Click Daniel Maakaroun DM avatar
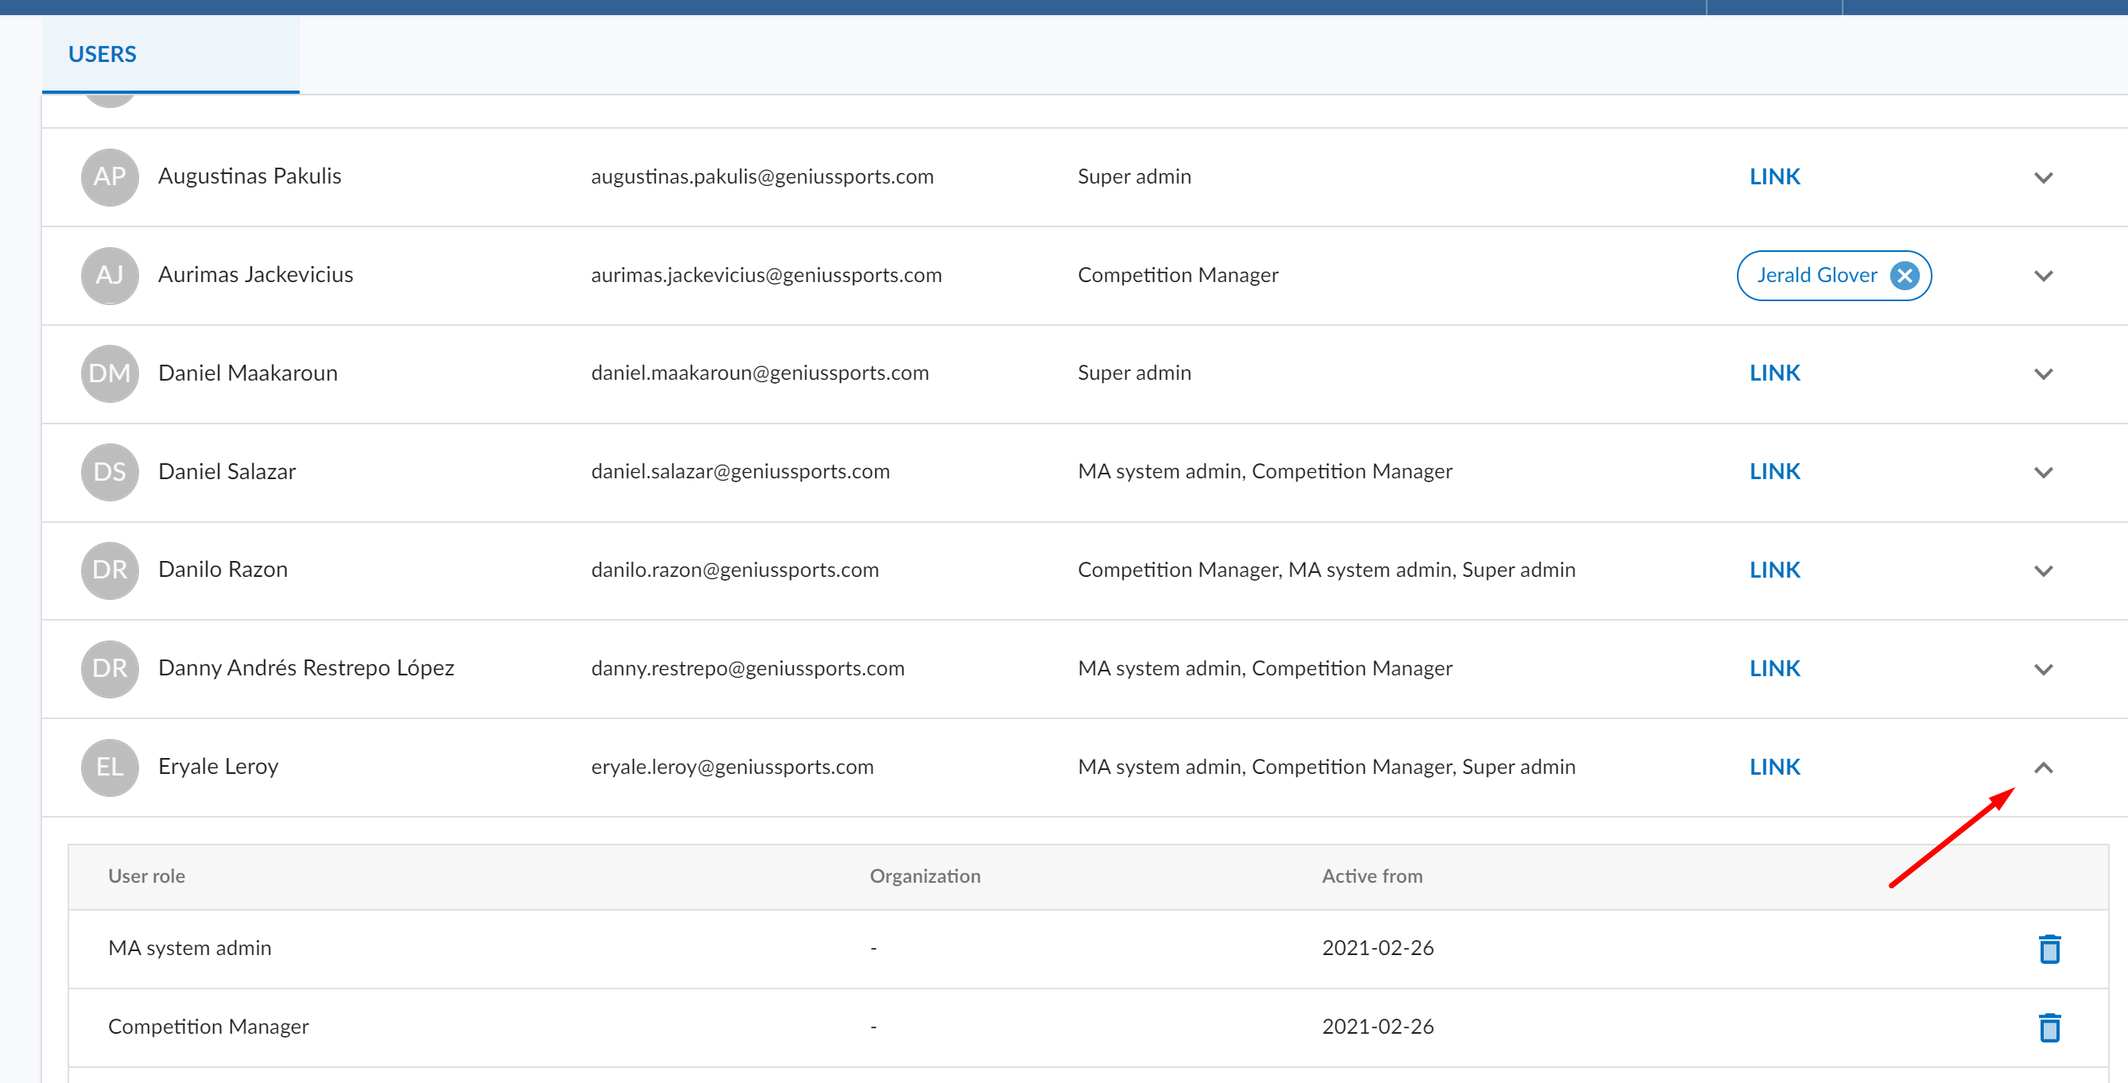 (109, 373)
